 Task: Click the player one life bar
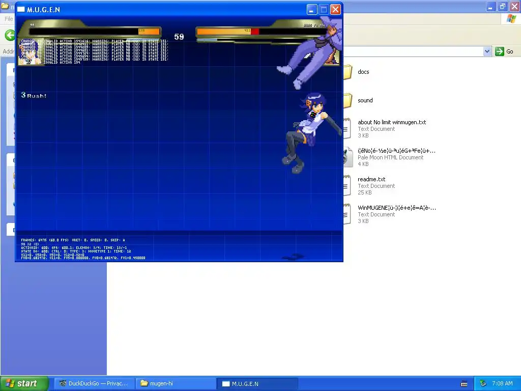[x=94, y=31]
